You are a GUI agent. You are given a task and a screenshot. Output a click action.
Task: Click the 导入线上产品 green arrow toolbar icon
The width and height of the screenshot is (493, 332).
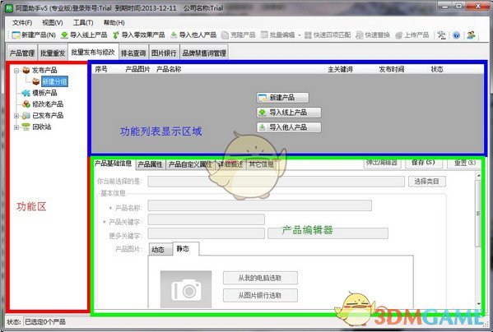pos(64,35)
